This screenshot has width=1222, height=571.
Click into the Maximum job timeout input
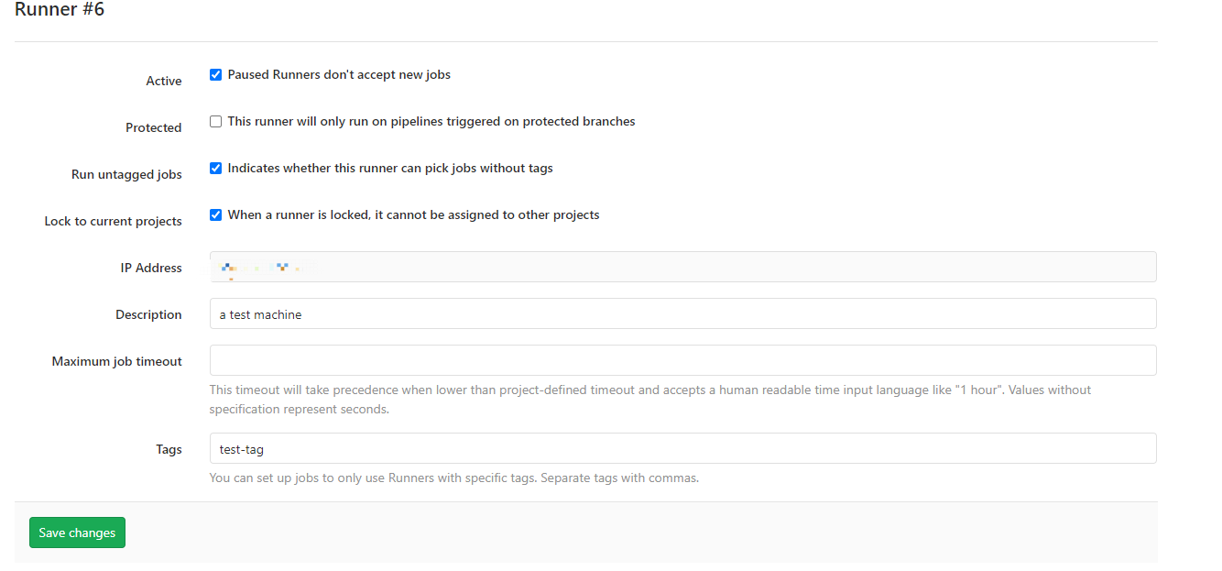click(682, 360)
